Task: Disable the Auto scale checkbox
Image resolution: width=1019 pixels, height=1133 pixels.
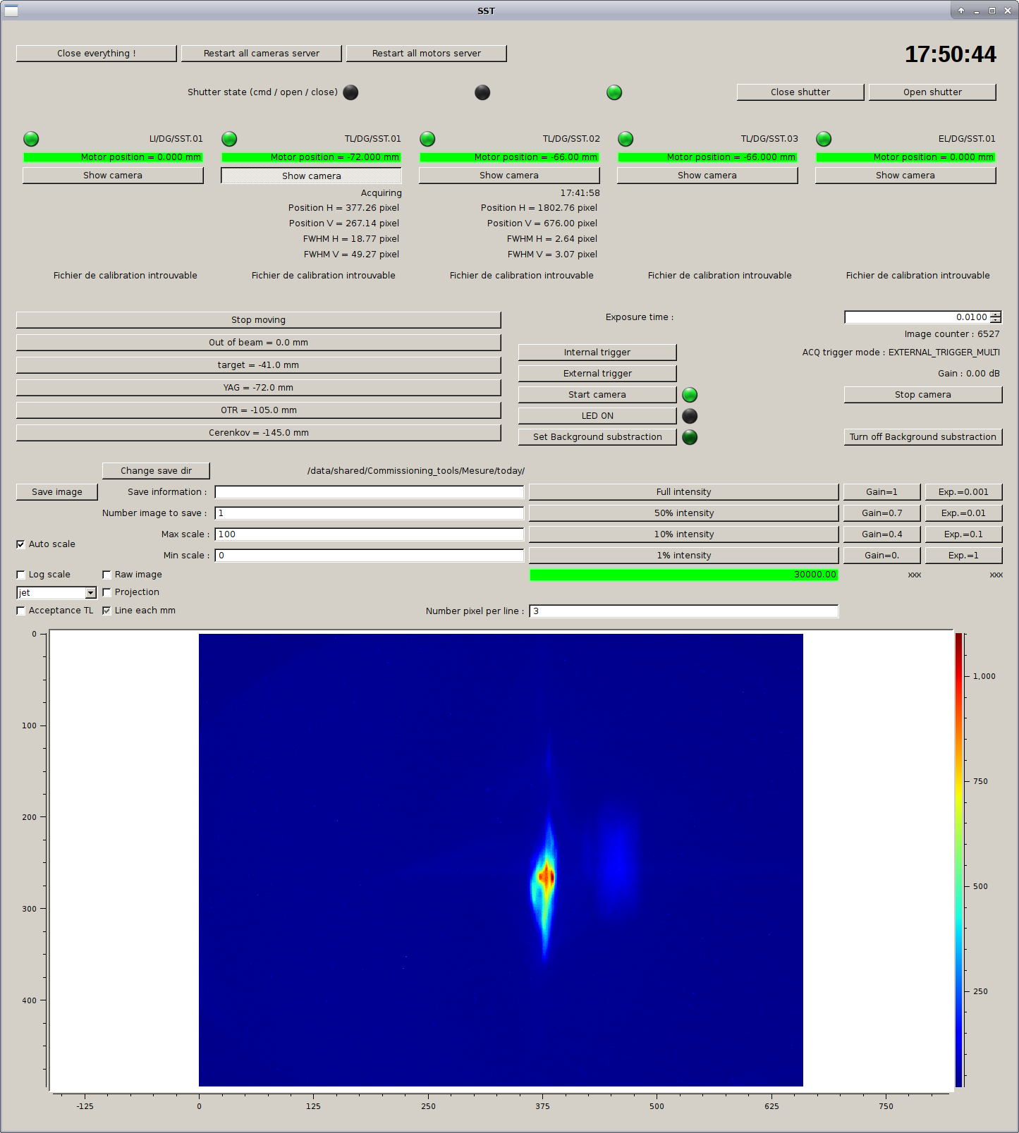Action: 21,544
